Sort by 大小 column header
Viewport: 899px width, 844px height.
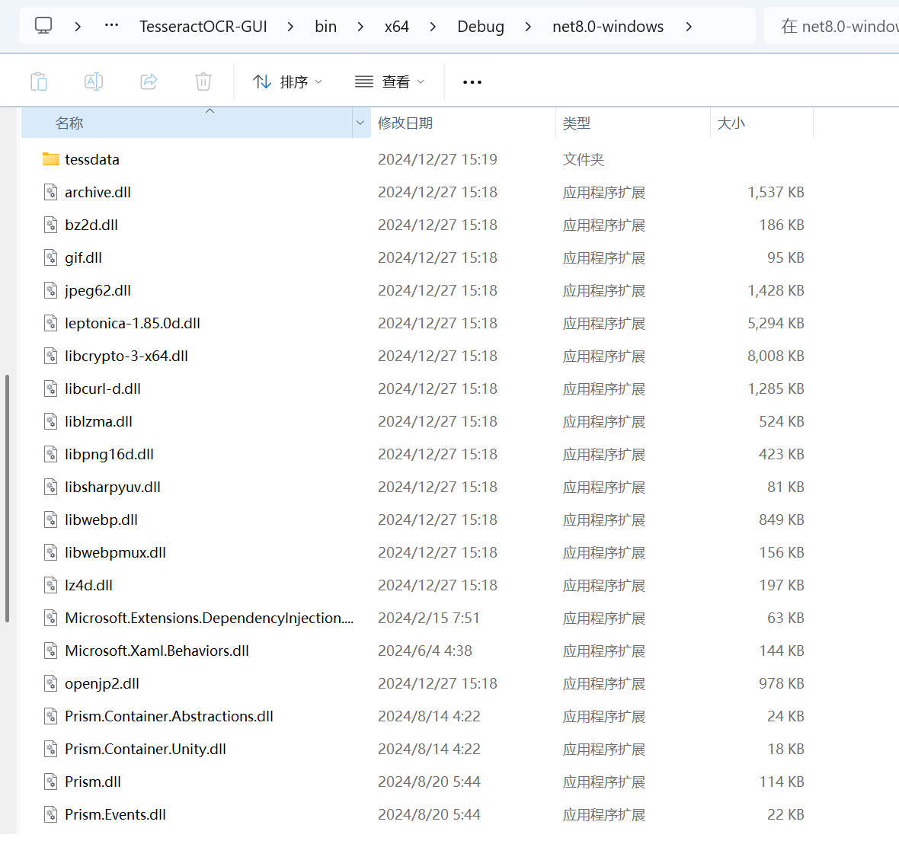[761, 123]
